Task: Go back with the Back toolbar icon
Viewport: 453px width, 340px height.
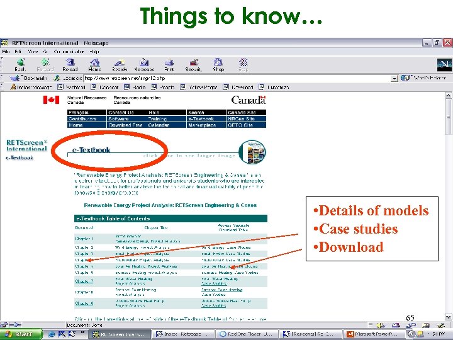Action: 20,64
